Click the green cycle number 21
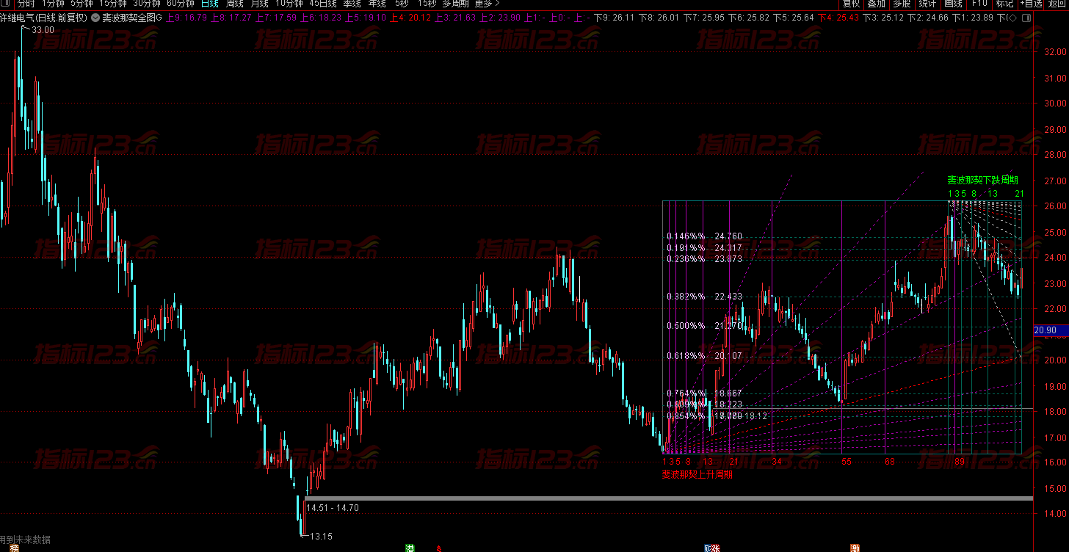This screenshot has width=1069, height=552. [x=1020, y=193]
